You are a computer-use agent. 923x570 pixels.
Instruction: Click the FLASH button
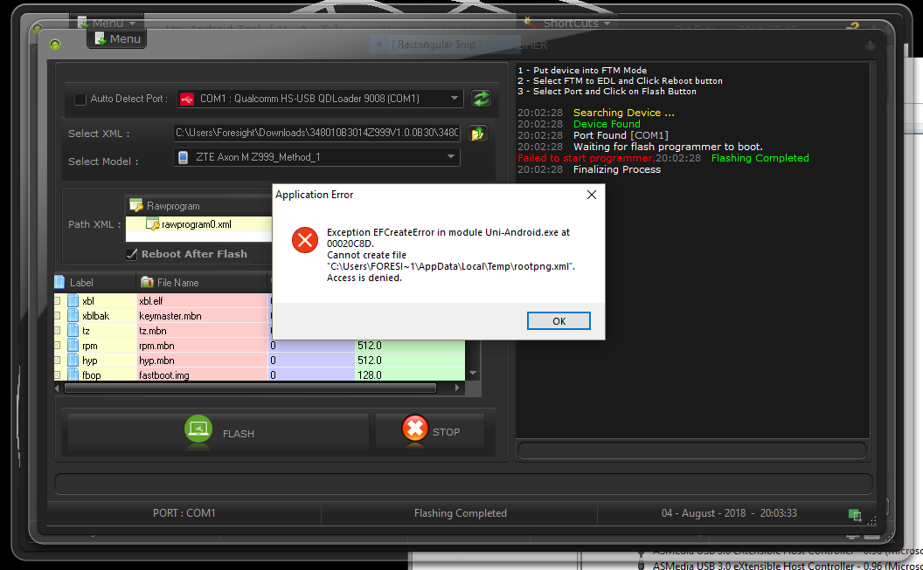(219, 432)
